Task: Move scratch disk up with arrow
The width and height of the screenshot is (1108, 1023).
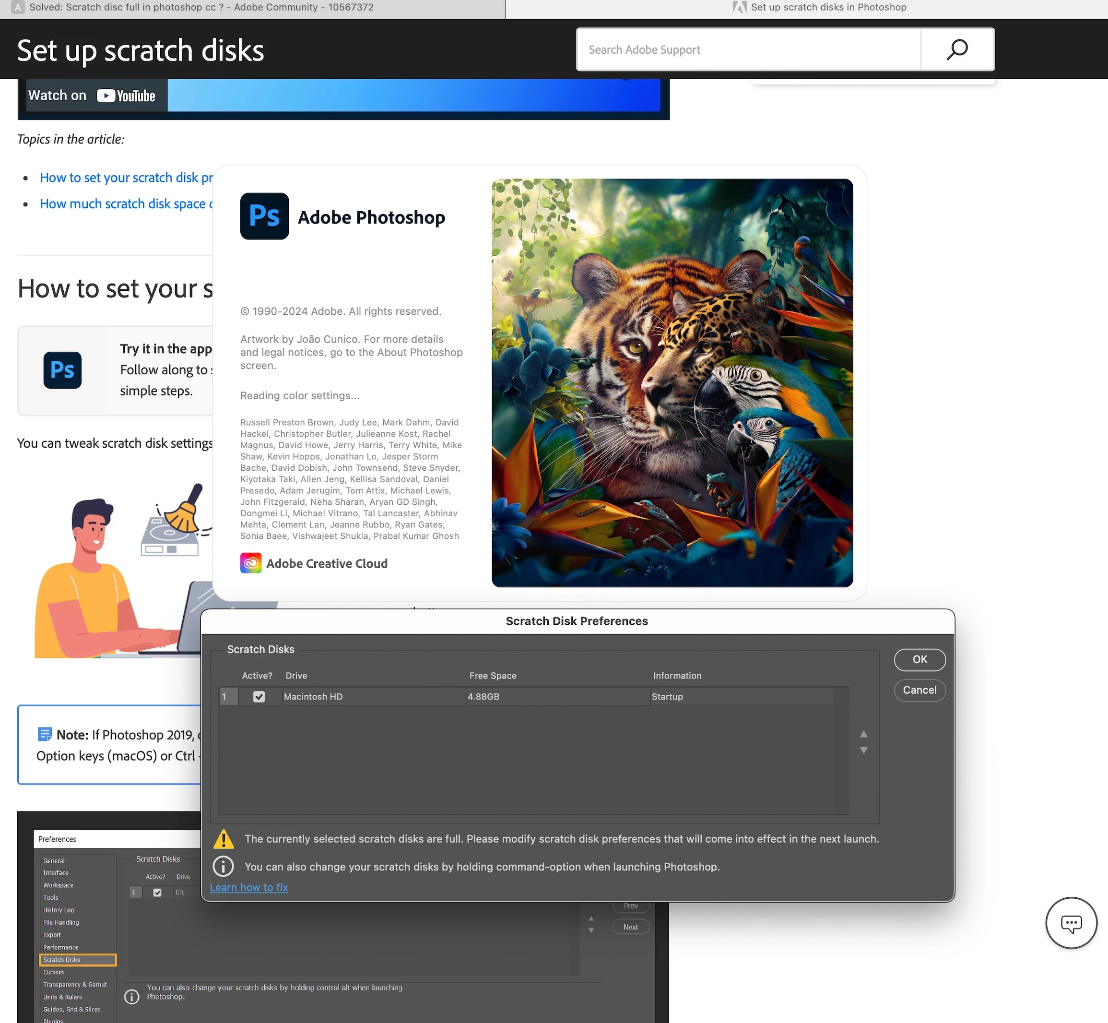Action: click(x=863, y=734)
